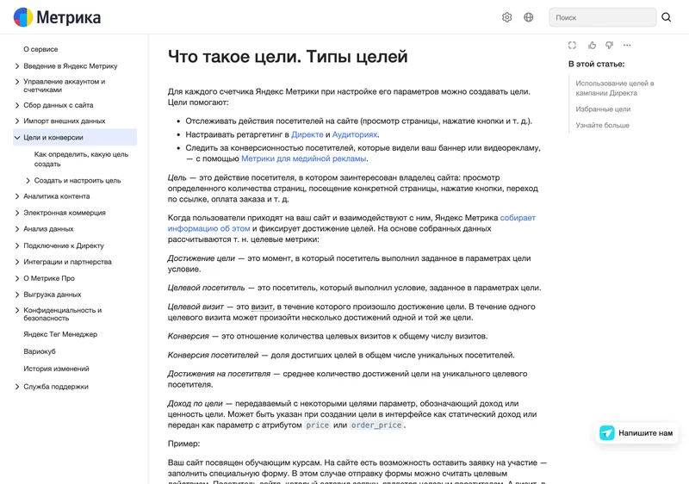
Task: Click the Напишите нам button
Action: (636, 433)
